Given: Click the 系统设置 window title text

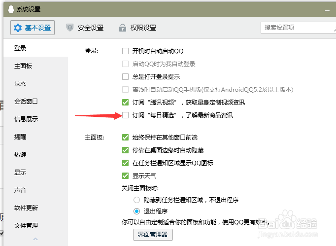Looking at the screenshot, I should pyautogui.click(x=29, y=9).
